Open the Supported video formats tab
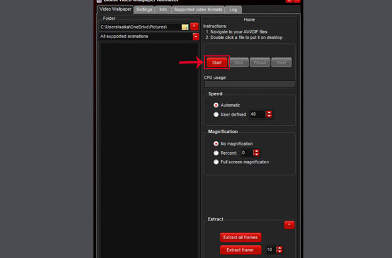The height and width of the screenshot is (258, 392). pos(198,10)
